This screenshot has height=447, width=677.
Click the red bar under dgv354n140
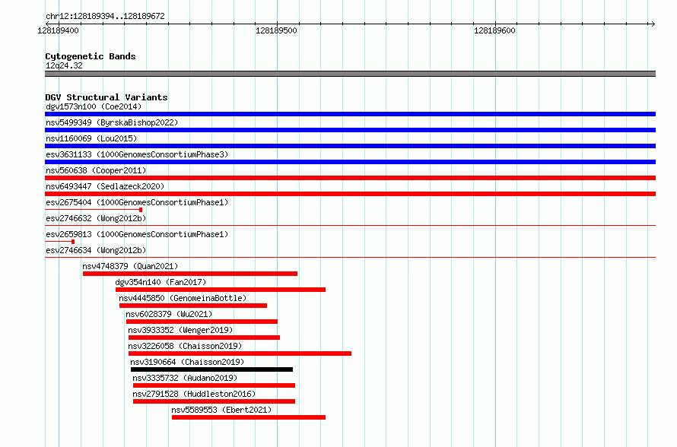[221, 290]
